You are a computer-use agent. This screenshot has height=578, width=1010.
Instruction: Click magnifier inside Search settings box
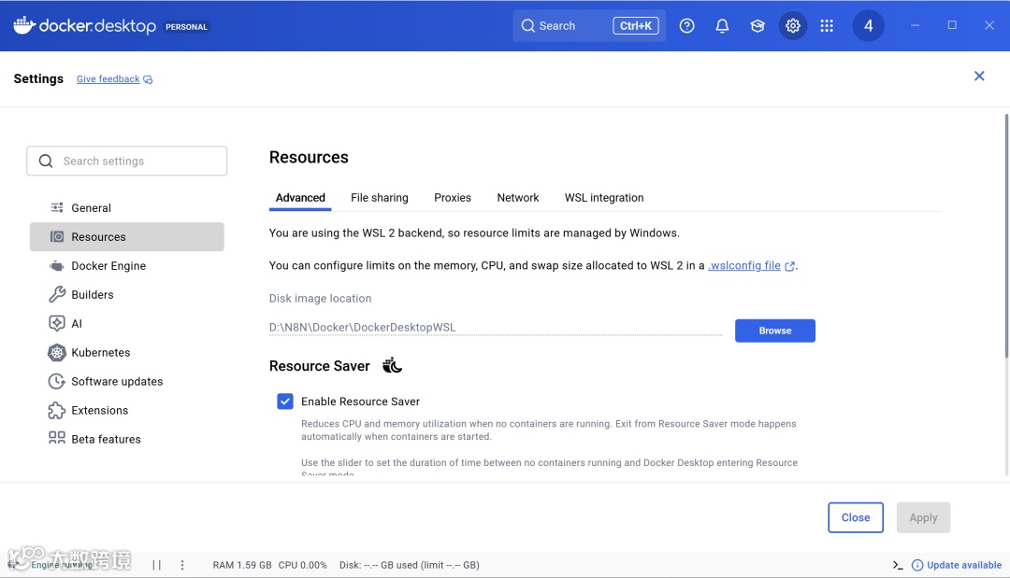(x=46, y=161)
